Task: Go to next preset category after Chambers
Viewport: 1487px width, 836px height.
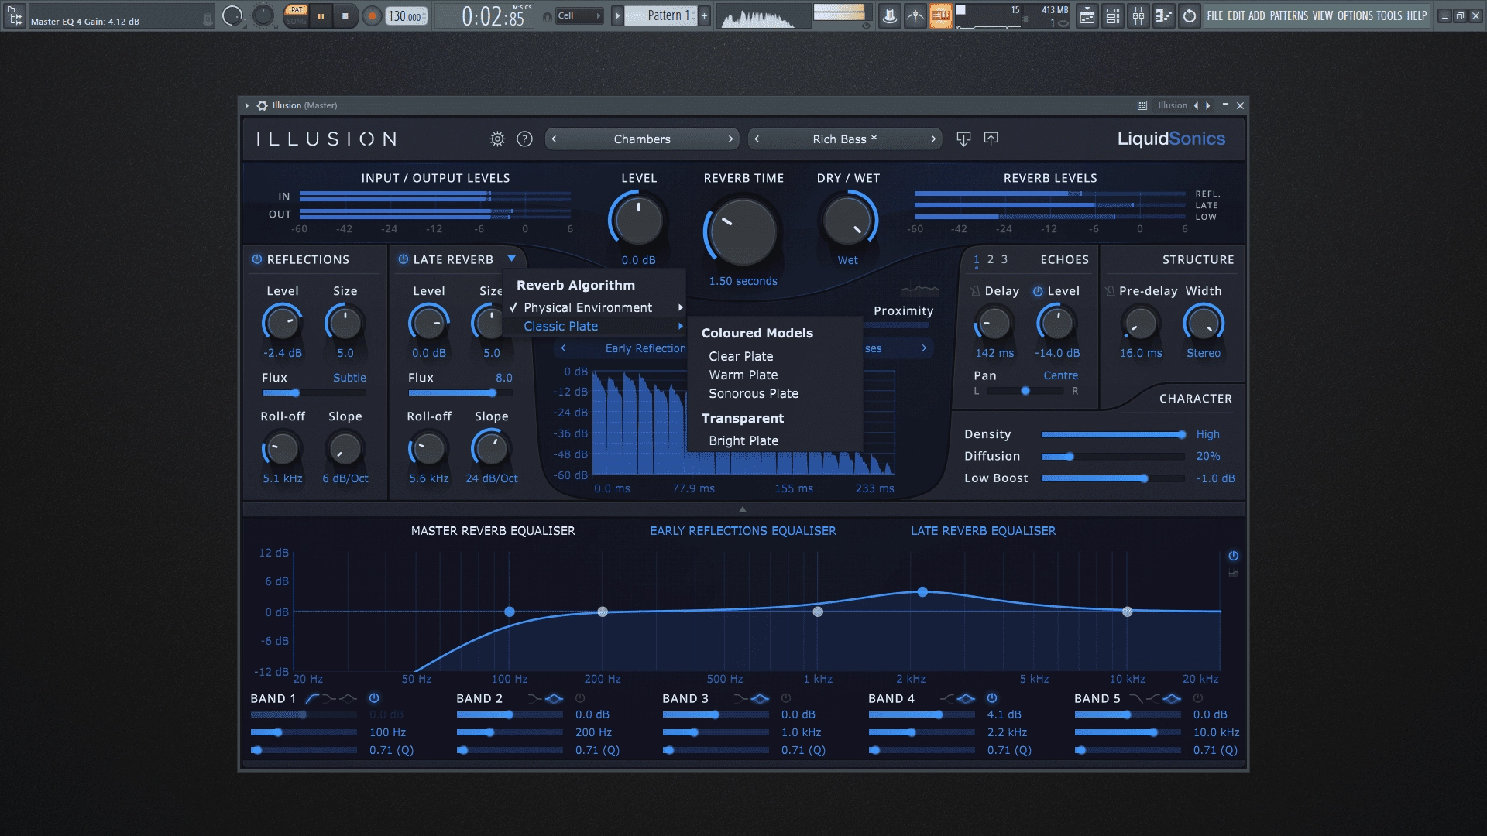Action: tap(730, 139)
